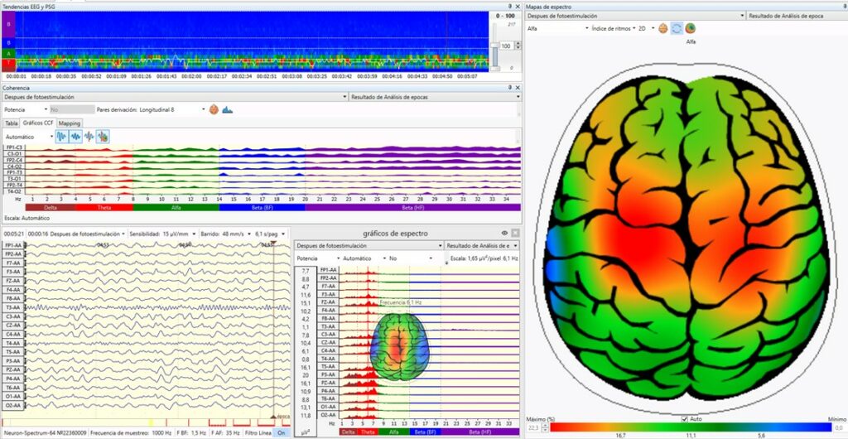Switch to the Mapping tab
This screenshot has height=439, width=848.
pos(70,123)
